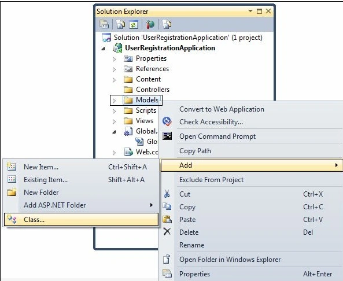The height and width of the screenshot is (281, 343).
Task: Select the UserRegistrationApplication project name
Action: 170,47
